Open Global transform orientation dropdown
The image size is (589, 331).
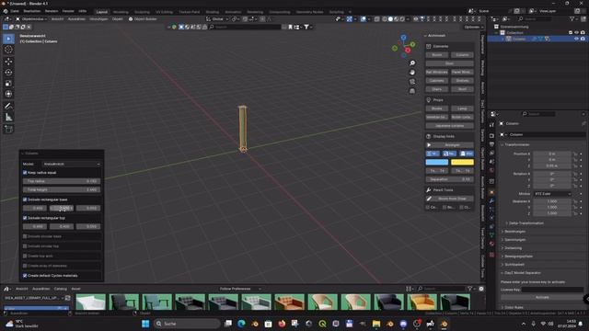tap(217, 18)
